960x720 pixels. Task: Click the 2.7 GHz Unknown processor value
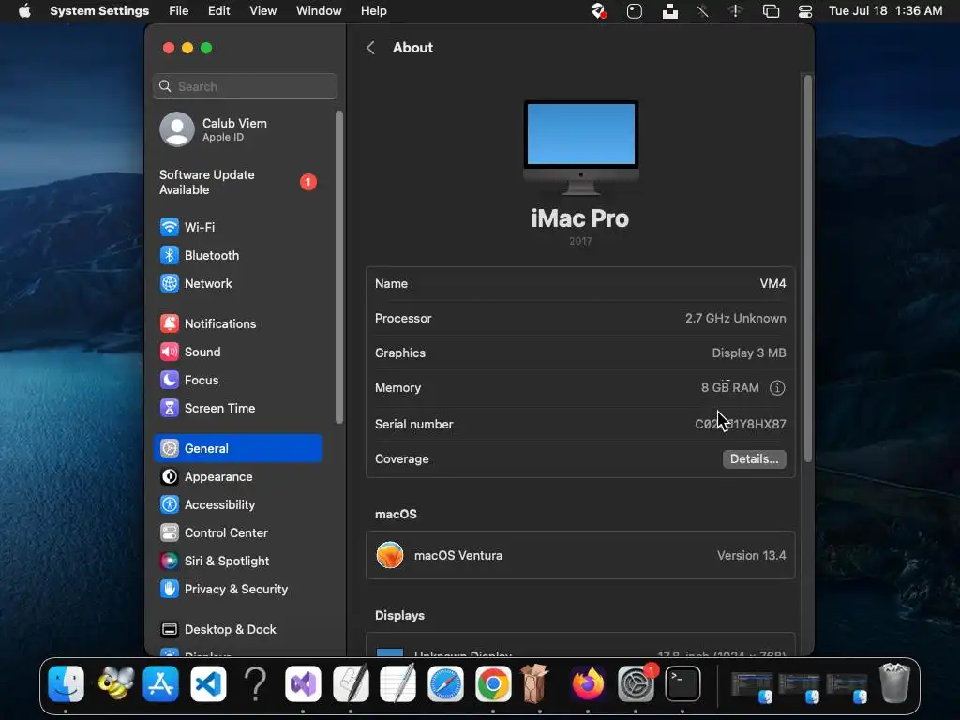(735, 319)
